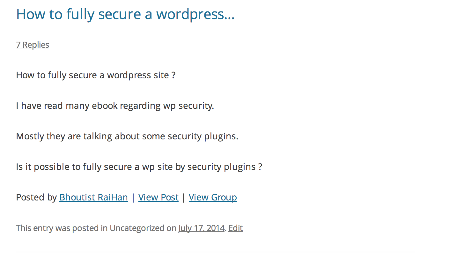Click the "How to fully secure a wordpress site ?" paragraph
This screenshot has width=456, height=266.
pos(96,75)
